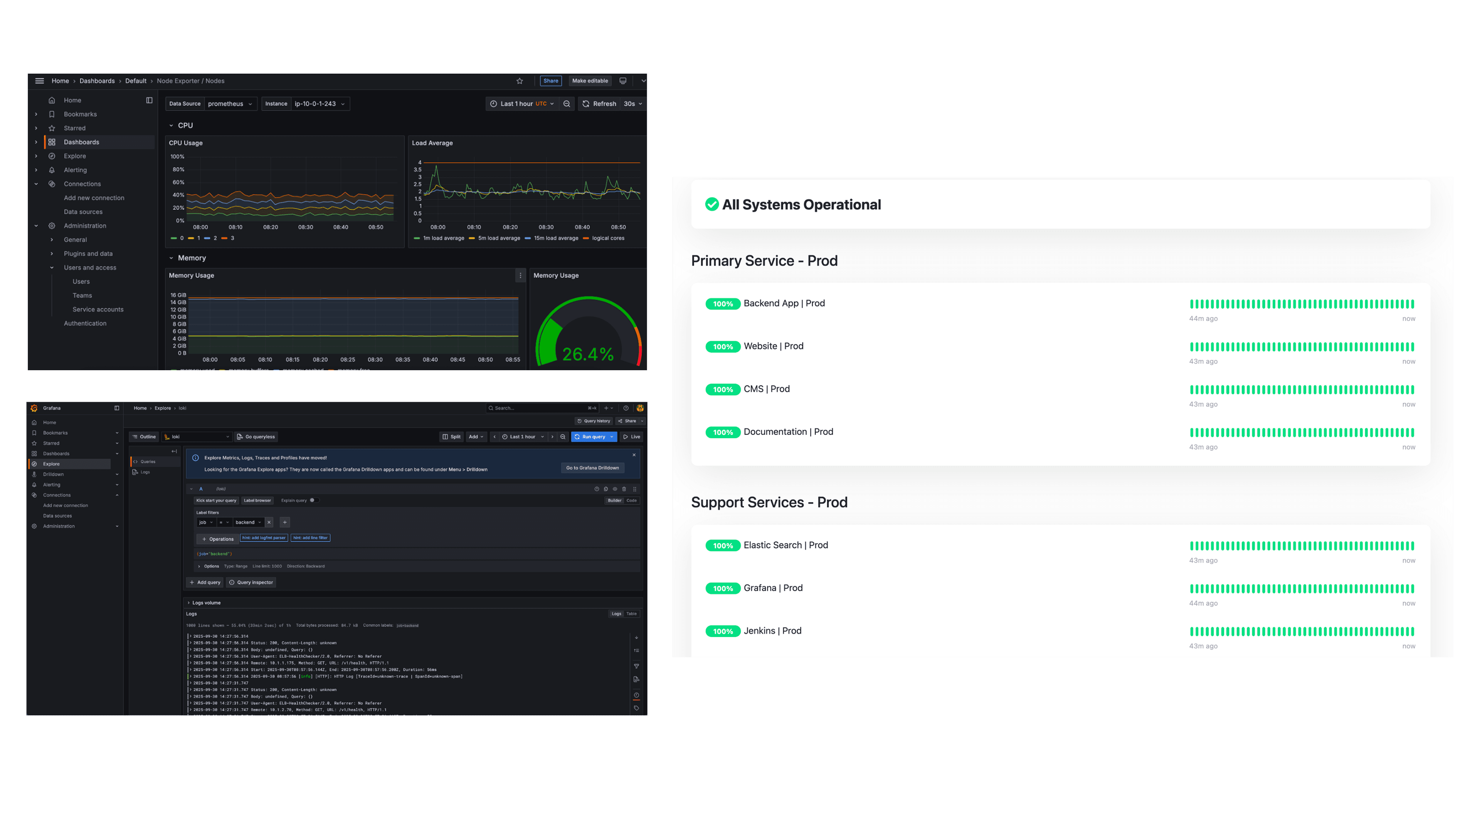The width and height of the screenshot is (1480, 833).
Task: Duplicate query A using the copy icon
Action: (606, 489)
